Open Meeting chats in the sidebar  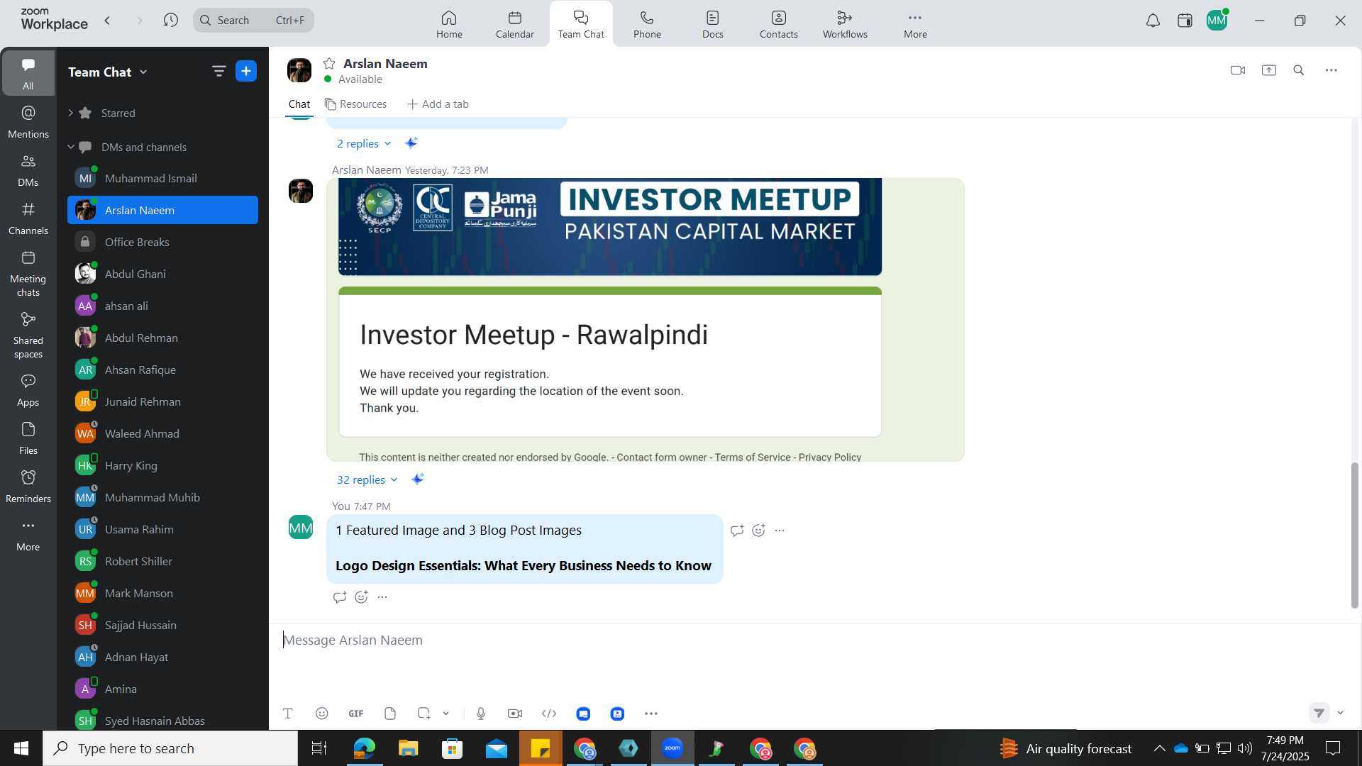[28, 274]
